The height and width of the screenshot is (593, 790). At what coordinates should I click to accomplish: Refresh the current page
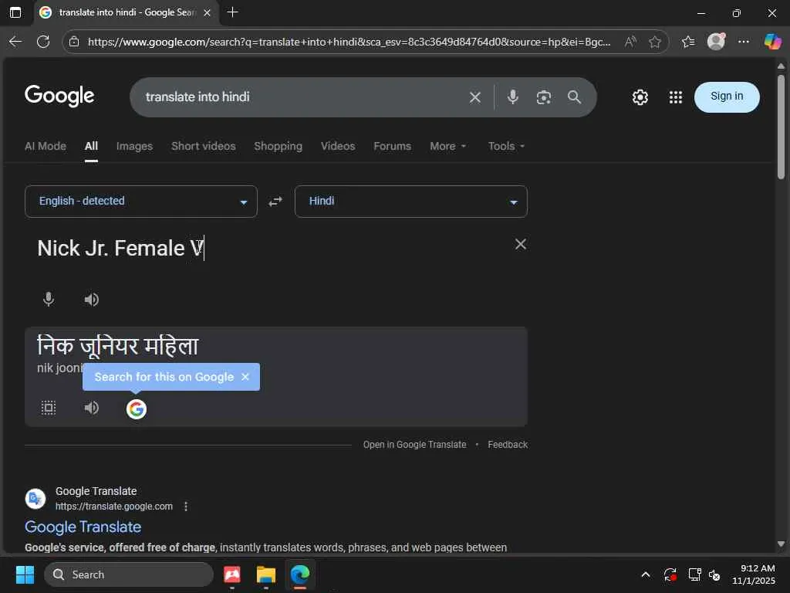tap(43, 42)
